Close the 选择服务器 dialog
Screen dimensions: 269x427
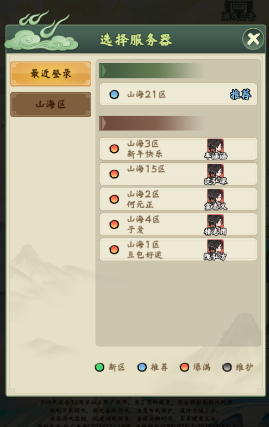pos(253,39)
